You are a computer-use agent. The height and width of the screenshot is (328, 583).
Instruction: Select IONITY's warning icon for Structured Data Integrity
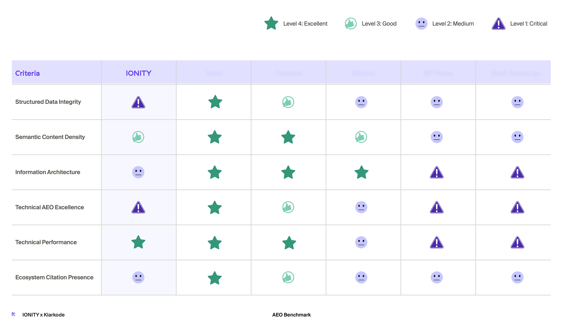tap(138, 102)
